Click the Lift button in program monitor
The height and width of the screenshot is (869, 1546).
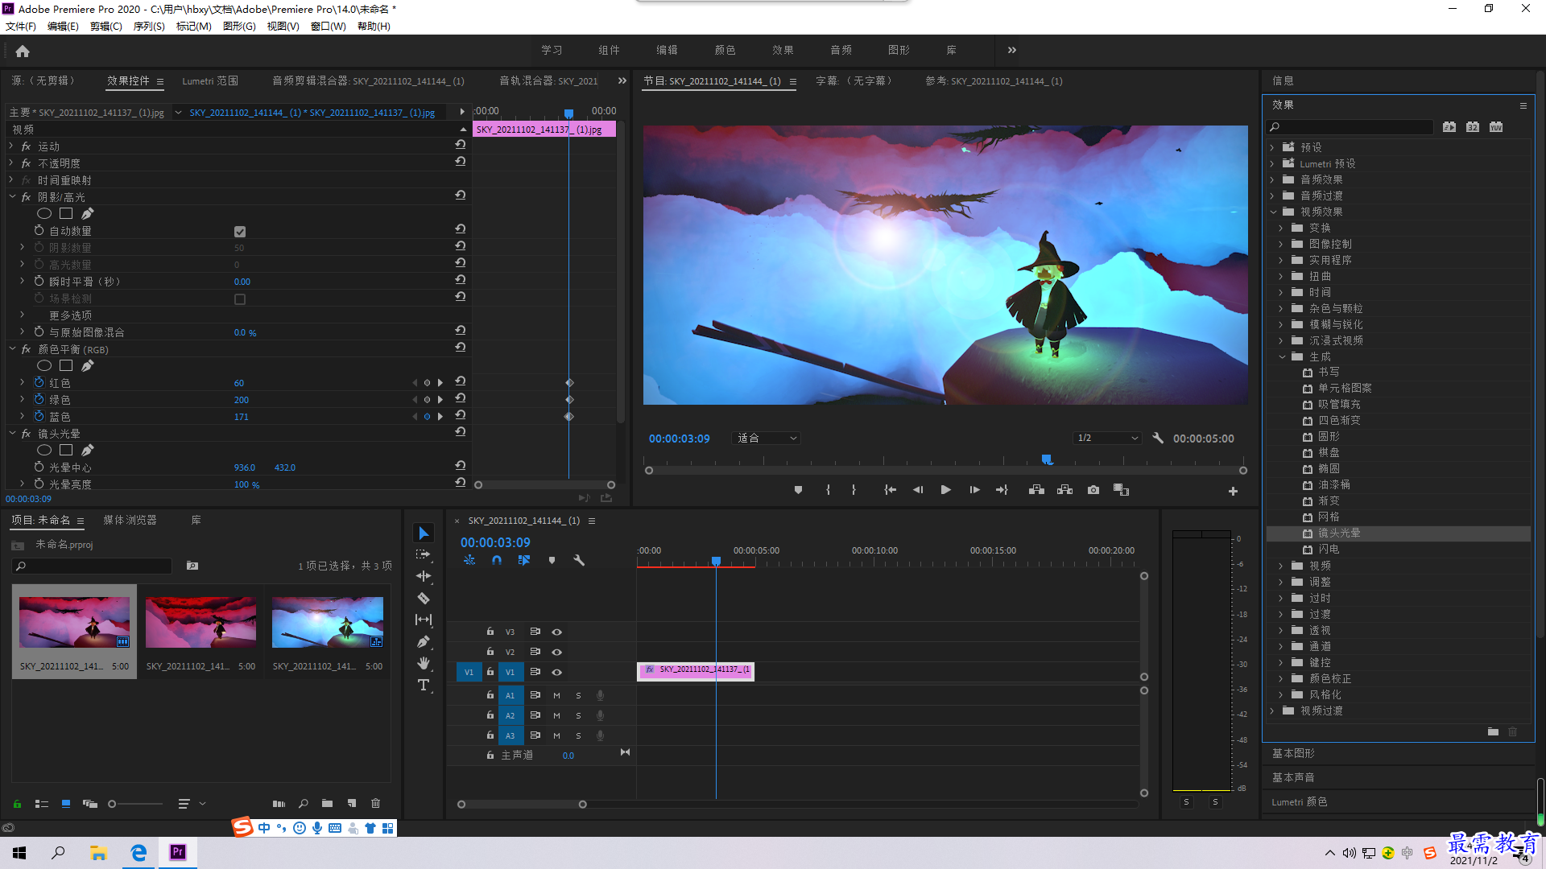pyautogui.click(x=1036, y=490)
